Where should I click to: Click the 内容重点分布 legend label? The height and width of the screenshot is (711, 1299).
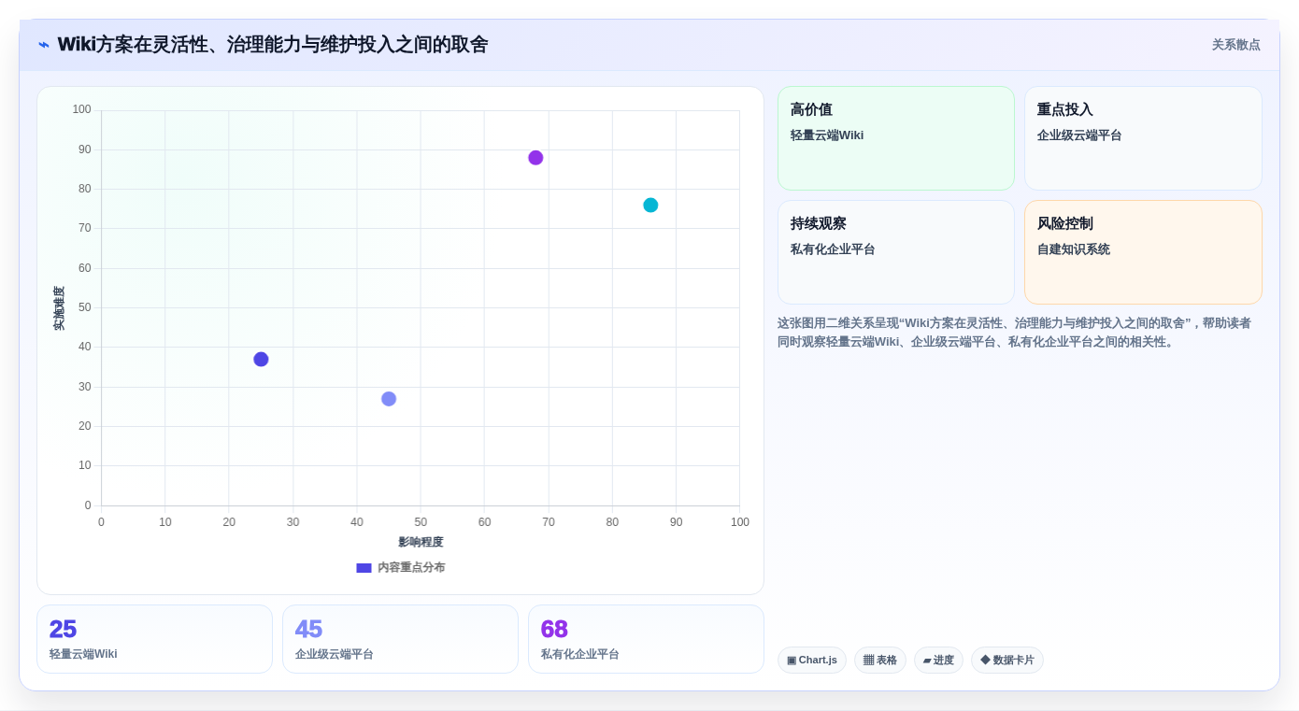[x=411, y=567]
